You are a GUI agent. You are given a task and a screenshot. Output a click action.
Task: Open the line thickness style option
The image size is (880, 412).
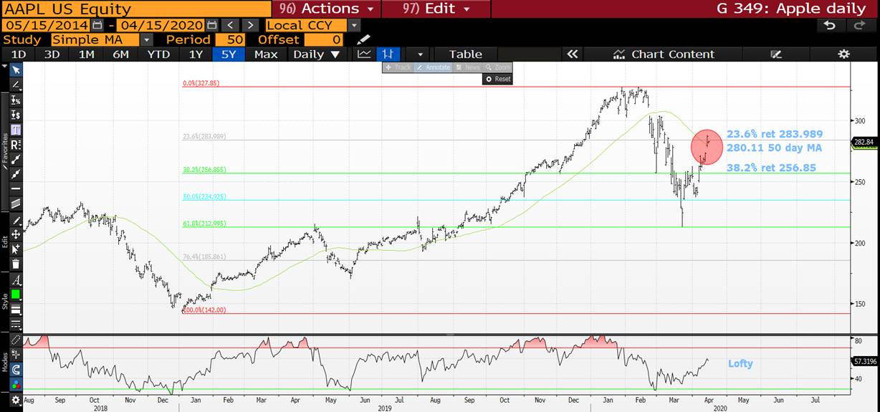pyautogui.click(x=16, y=310)
